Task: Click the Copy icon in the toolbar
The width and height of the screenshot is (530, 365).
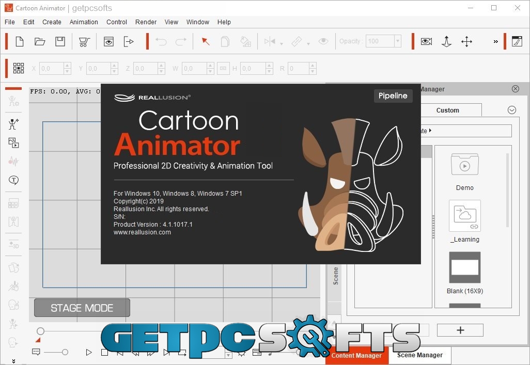Action: (225, 42)
